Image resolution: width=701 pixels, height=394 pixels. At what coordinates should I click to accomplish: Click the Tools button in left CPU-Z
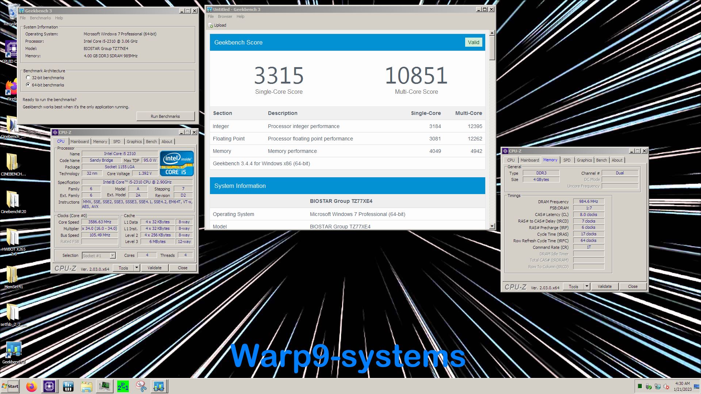(123, 268)
